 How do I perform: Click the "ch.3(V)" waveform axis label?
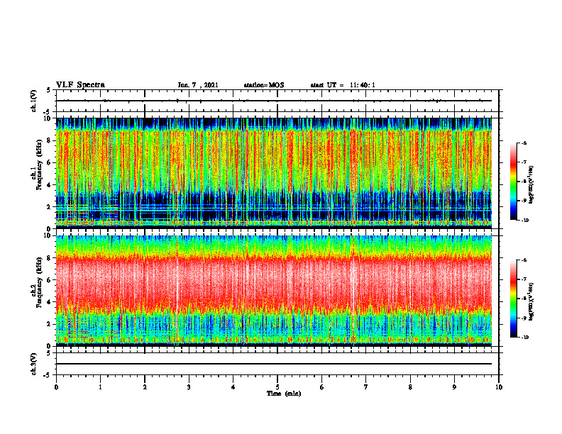34,364
